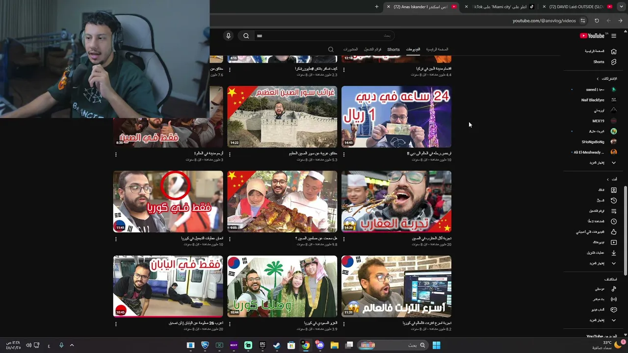This screenshot has height=353, width=628.
Task: Open the 'تجربة العقارب' scorpion video thumbnail
Action: pyautogui.click(x=396, y=202)
